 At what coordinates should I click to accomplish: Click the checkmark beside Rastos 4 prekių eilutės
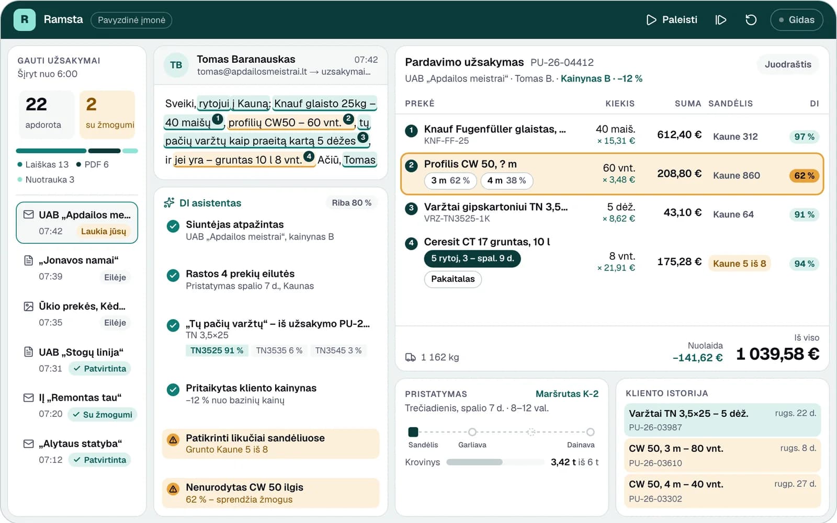tap(173, 275)
